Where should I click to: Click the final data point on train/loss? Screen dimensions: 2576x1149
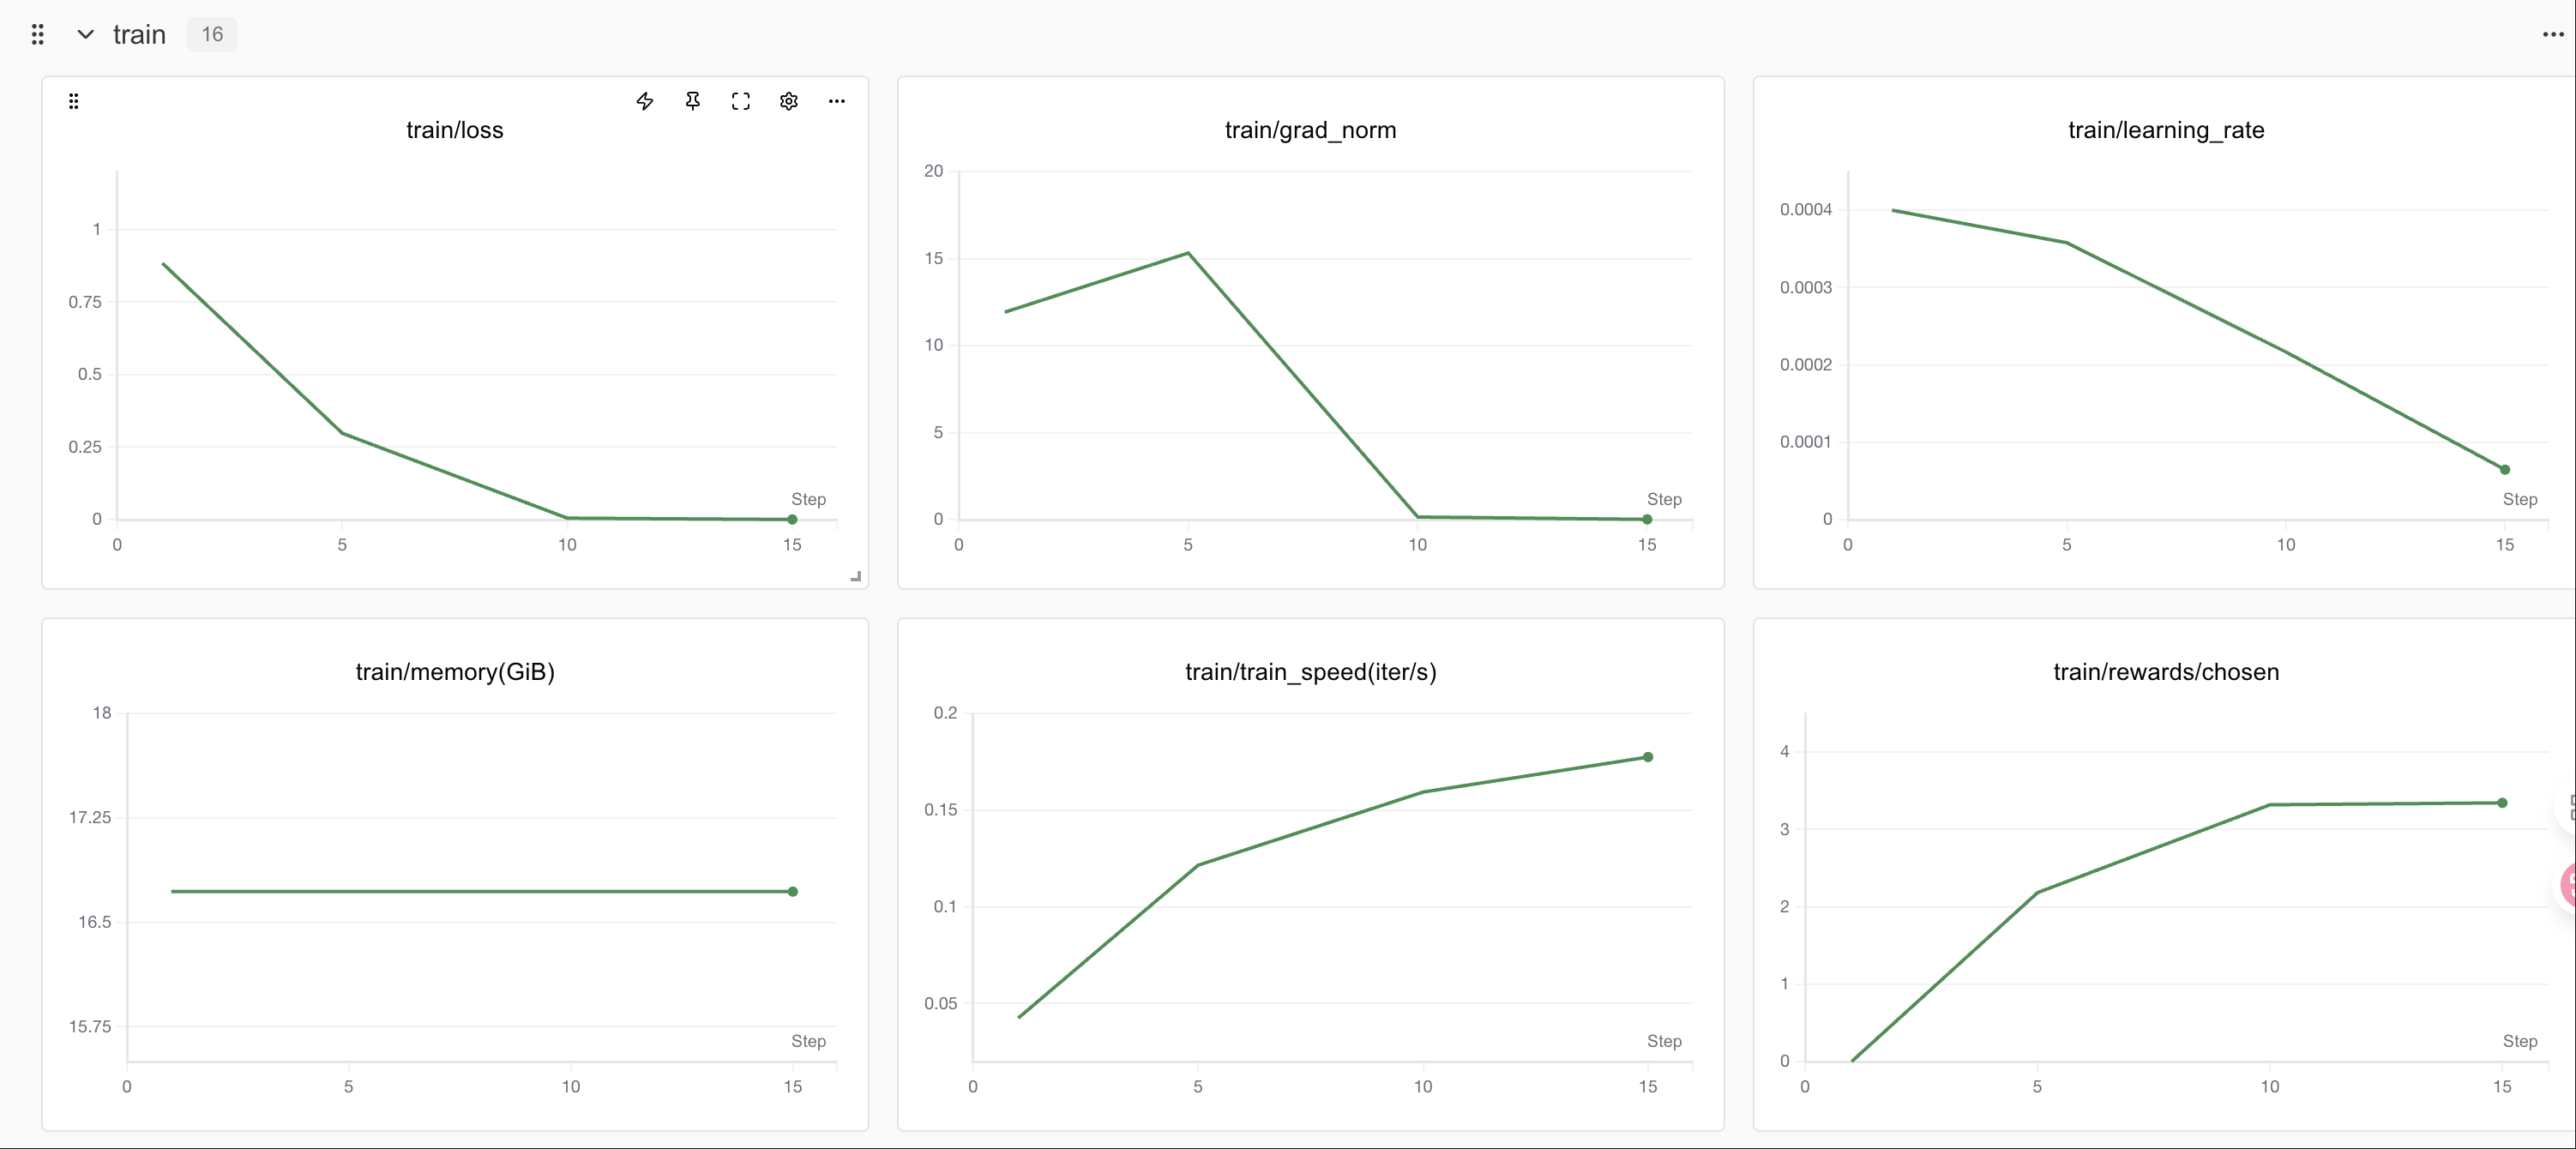(x=792, y=519)
